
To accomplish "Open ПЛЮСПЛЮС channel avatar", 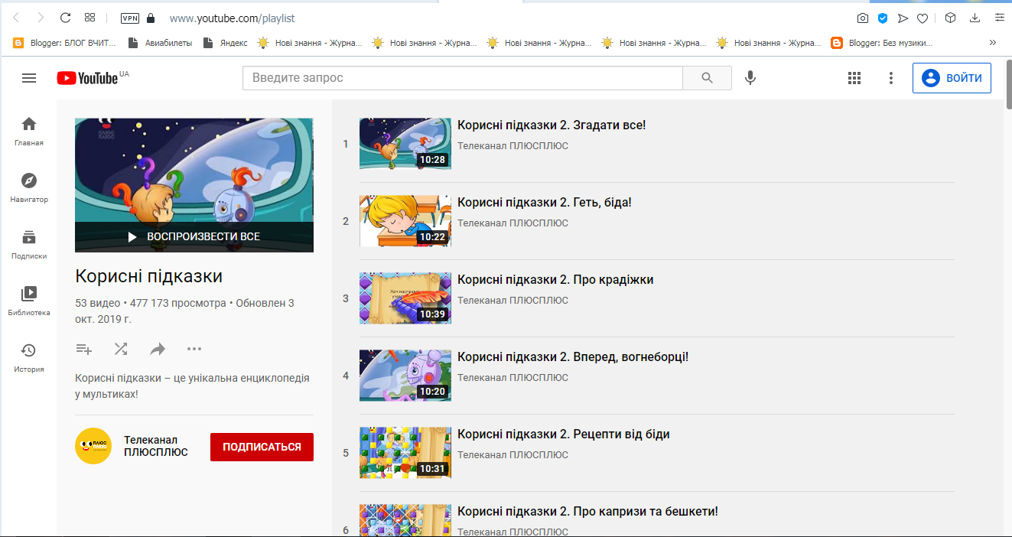I will click(93, 446).
